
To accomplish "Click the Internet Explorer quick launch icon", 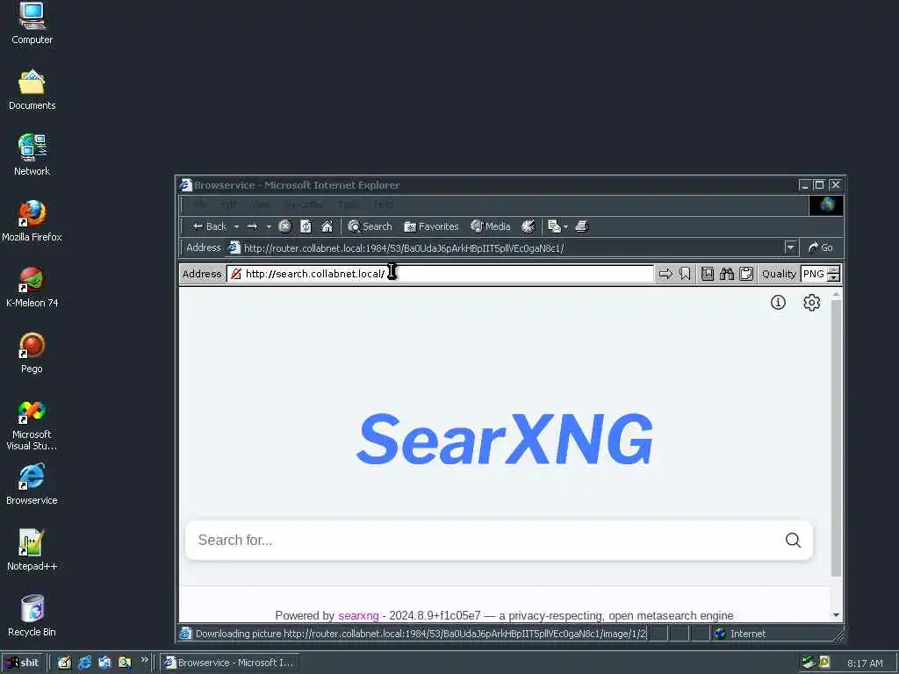I will [x=85, y=663].
